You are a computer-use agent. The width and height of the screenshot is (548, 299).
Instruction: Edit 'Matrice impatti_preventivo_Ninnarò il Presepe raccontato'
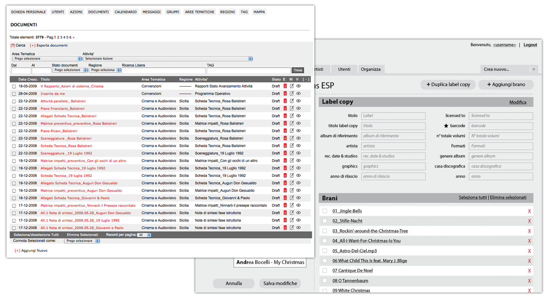click(x=291, y=206)
